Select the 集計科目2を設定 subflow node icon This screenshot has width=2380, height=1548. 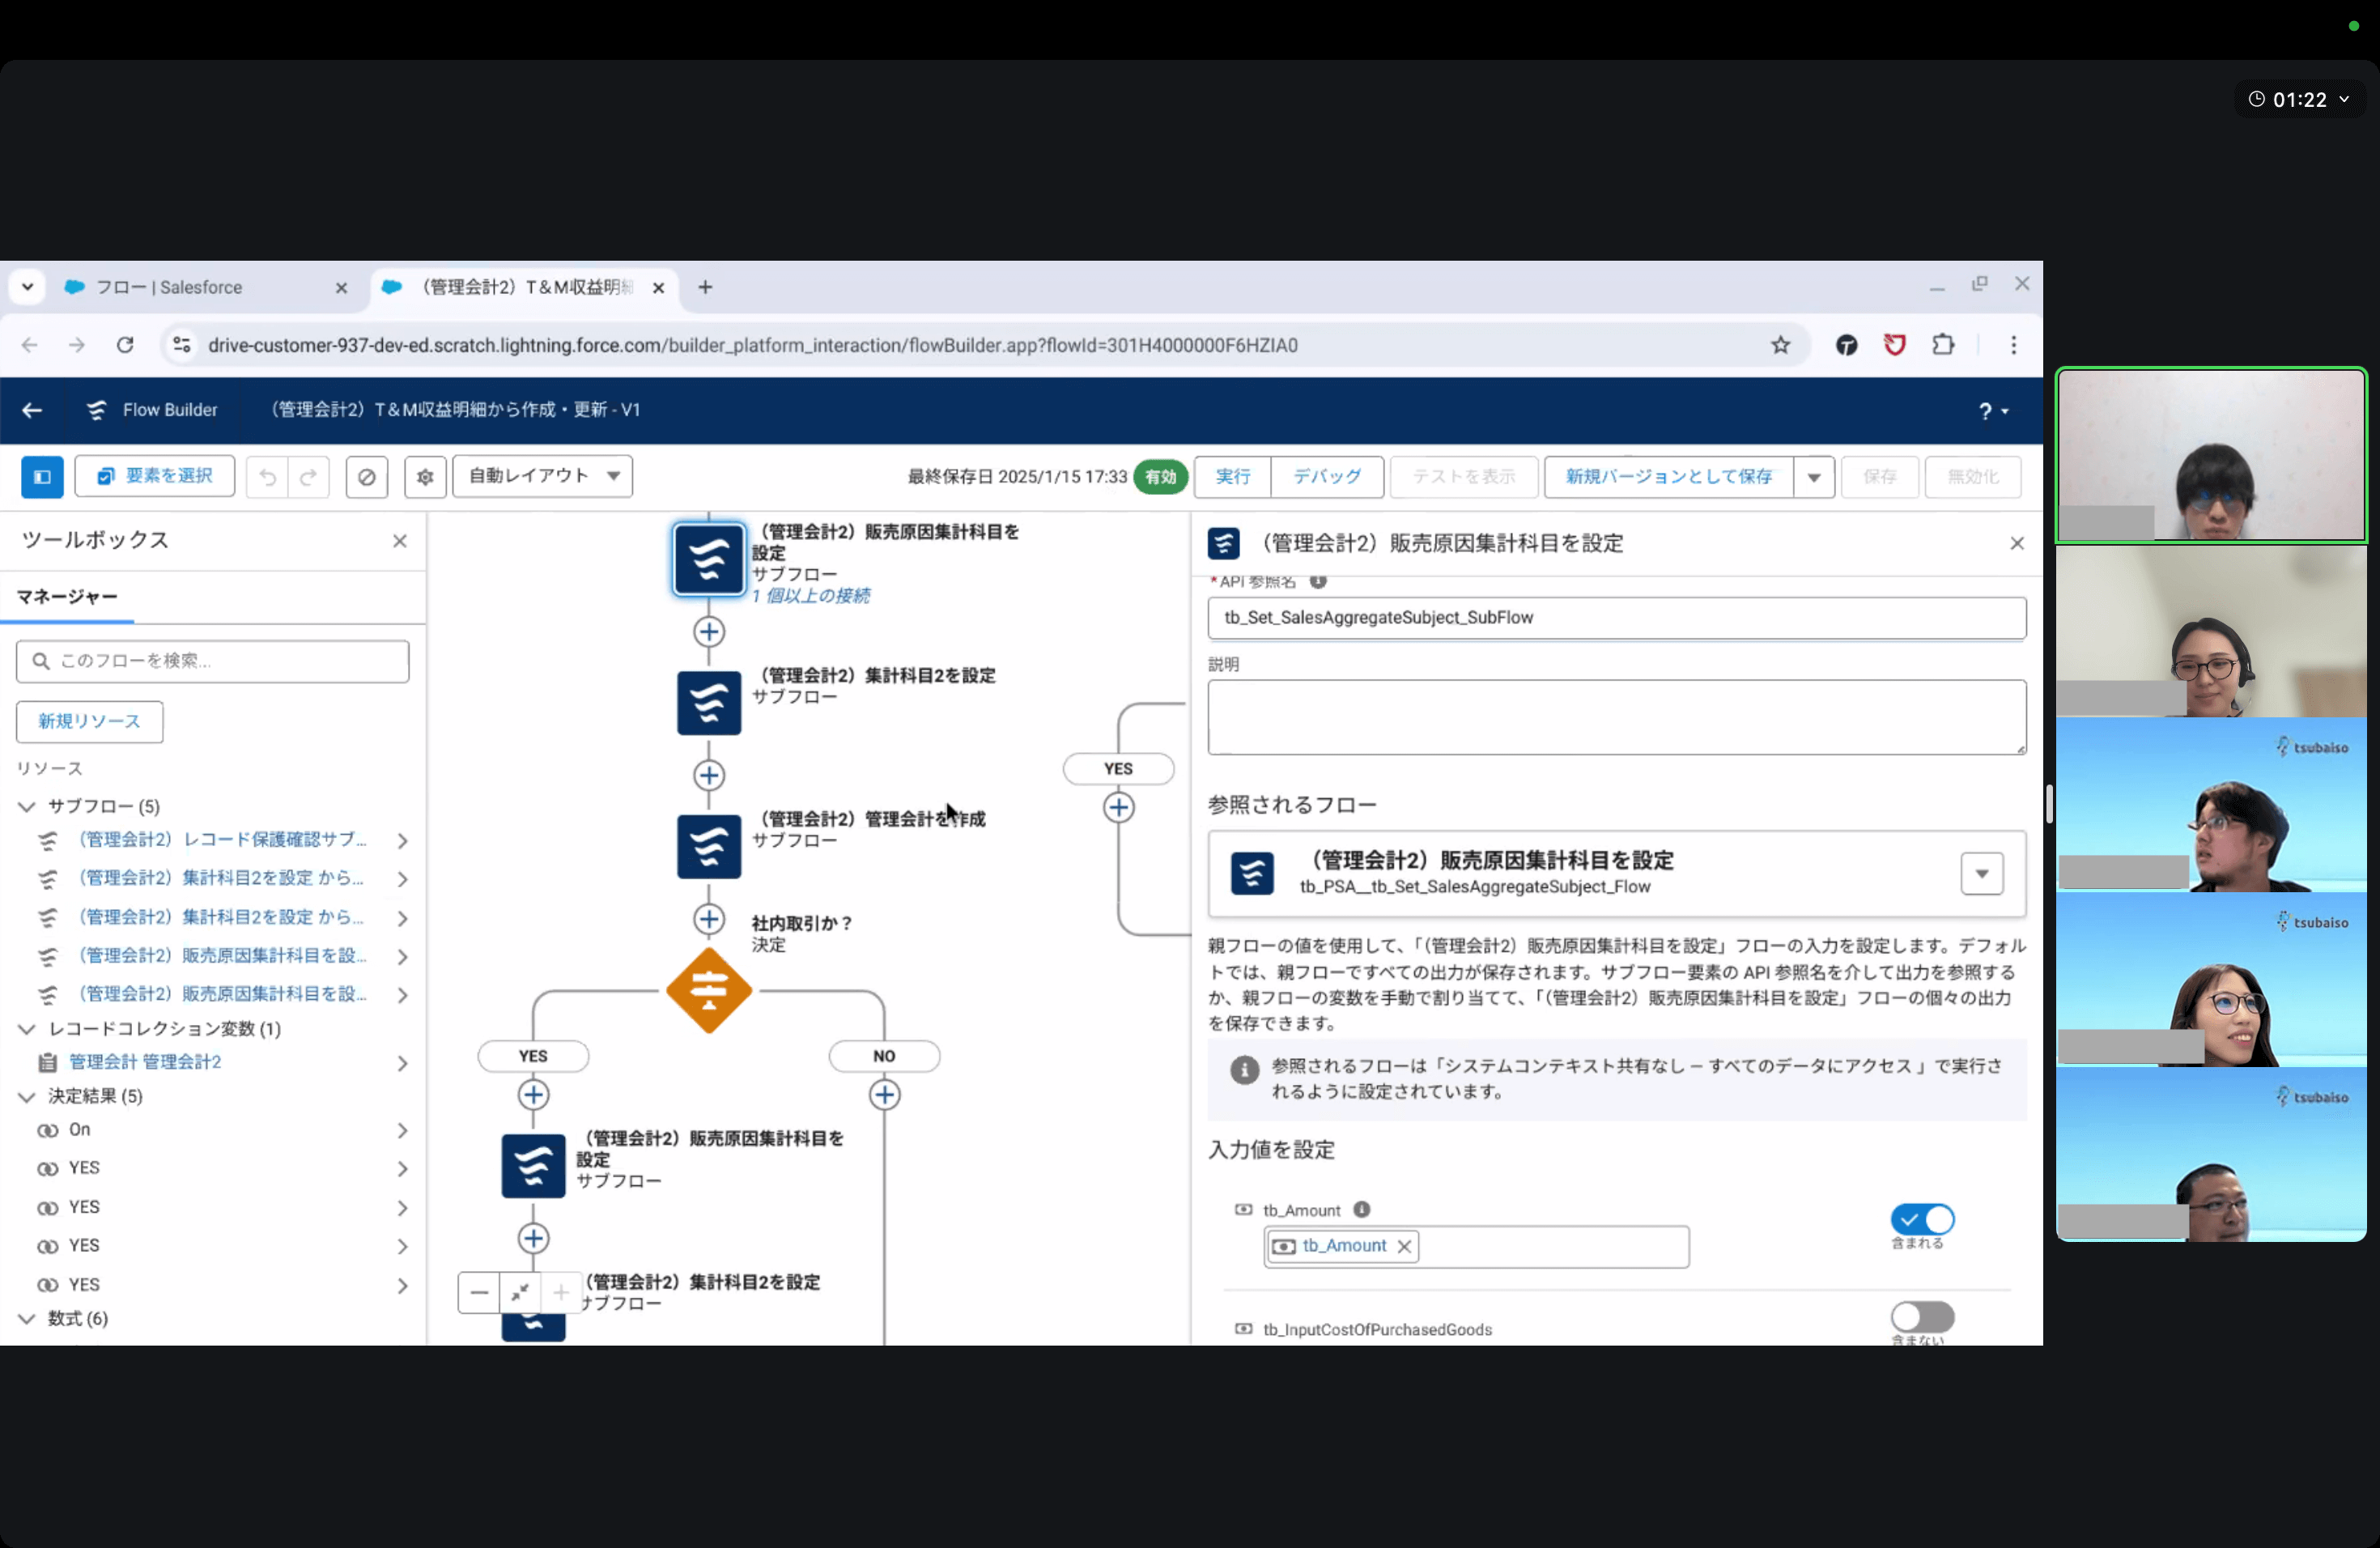point(709,703)
